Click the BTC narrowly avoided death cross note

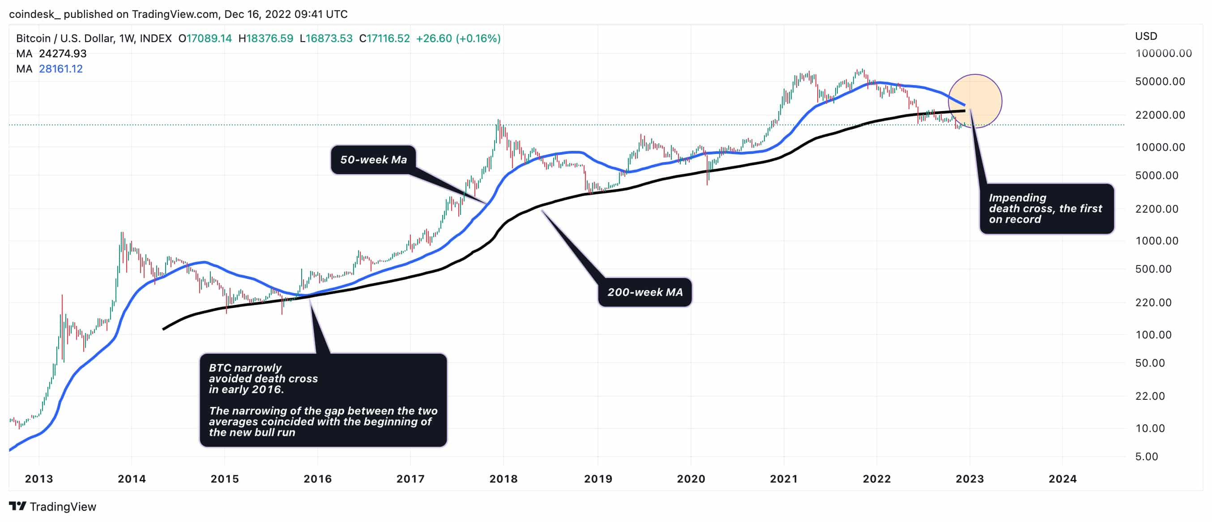pyautogui.click(x=323, y=400)
